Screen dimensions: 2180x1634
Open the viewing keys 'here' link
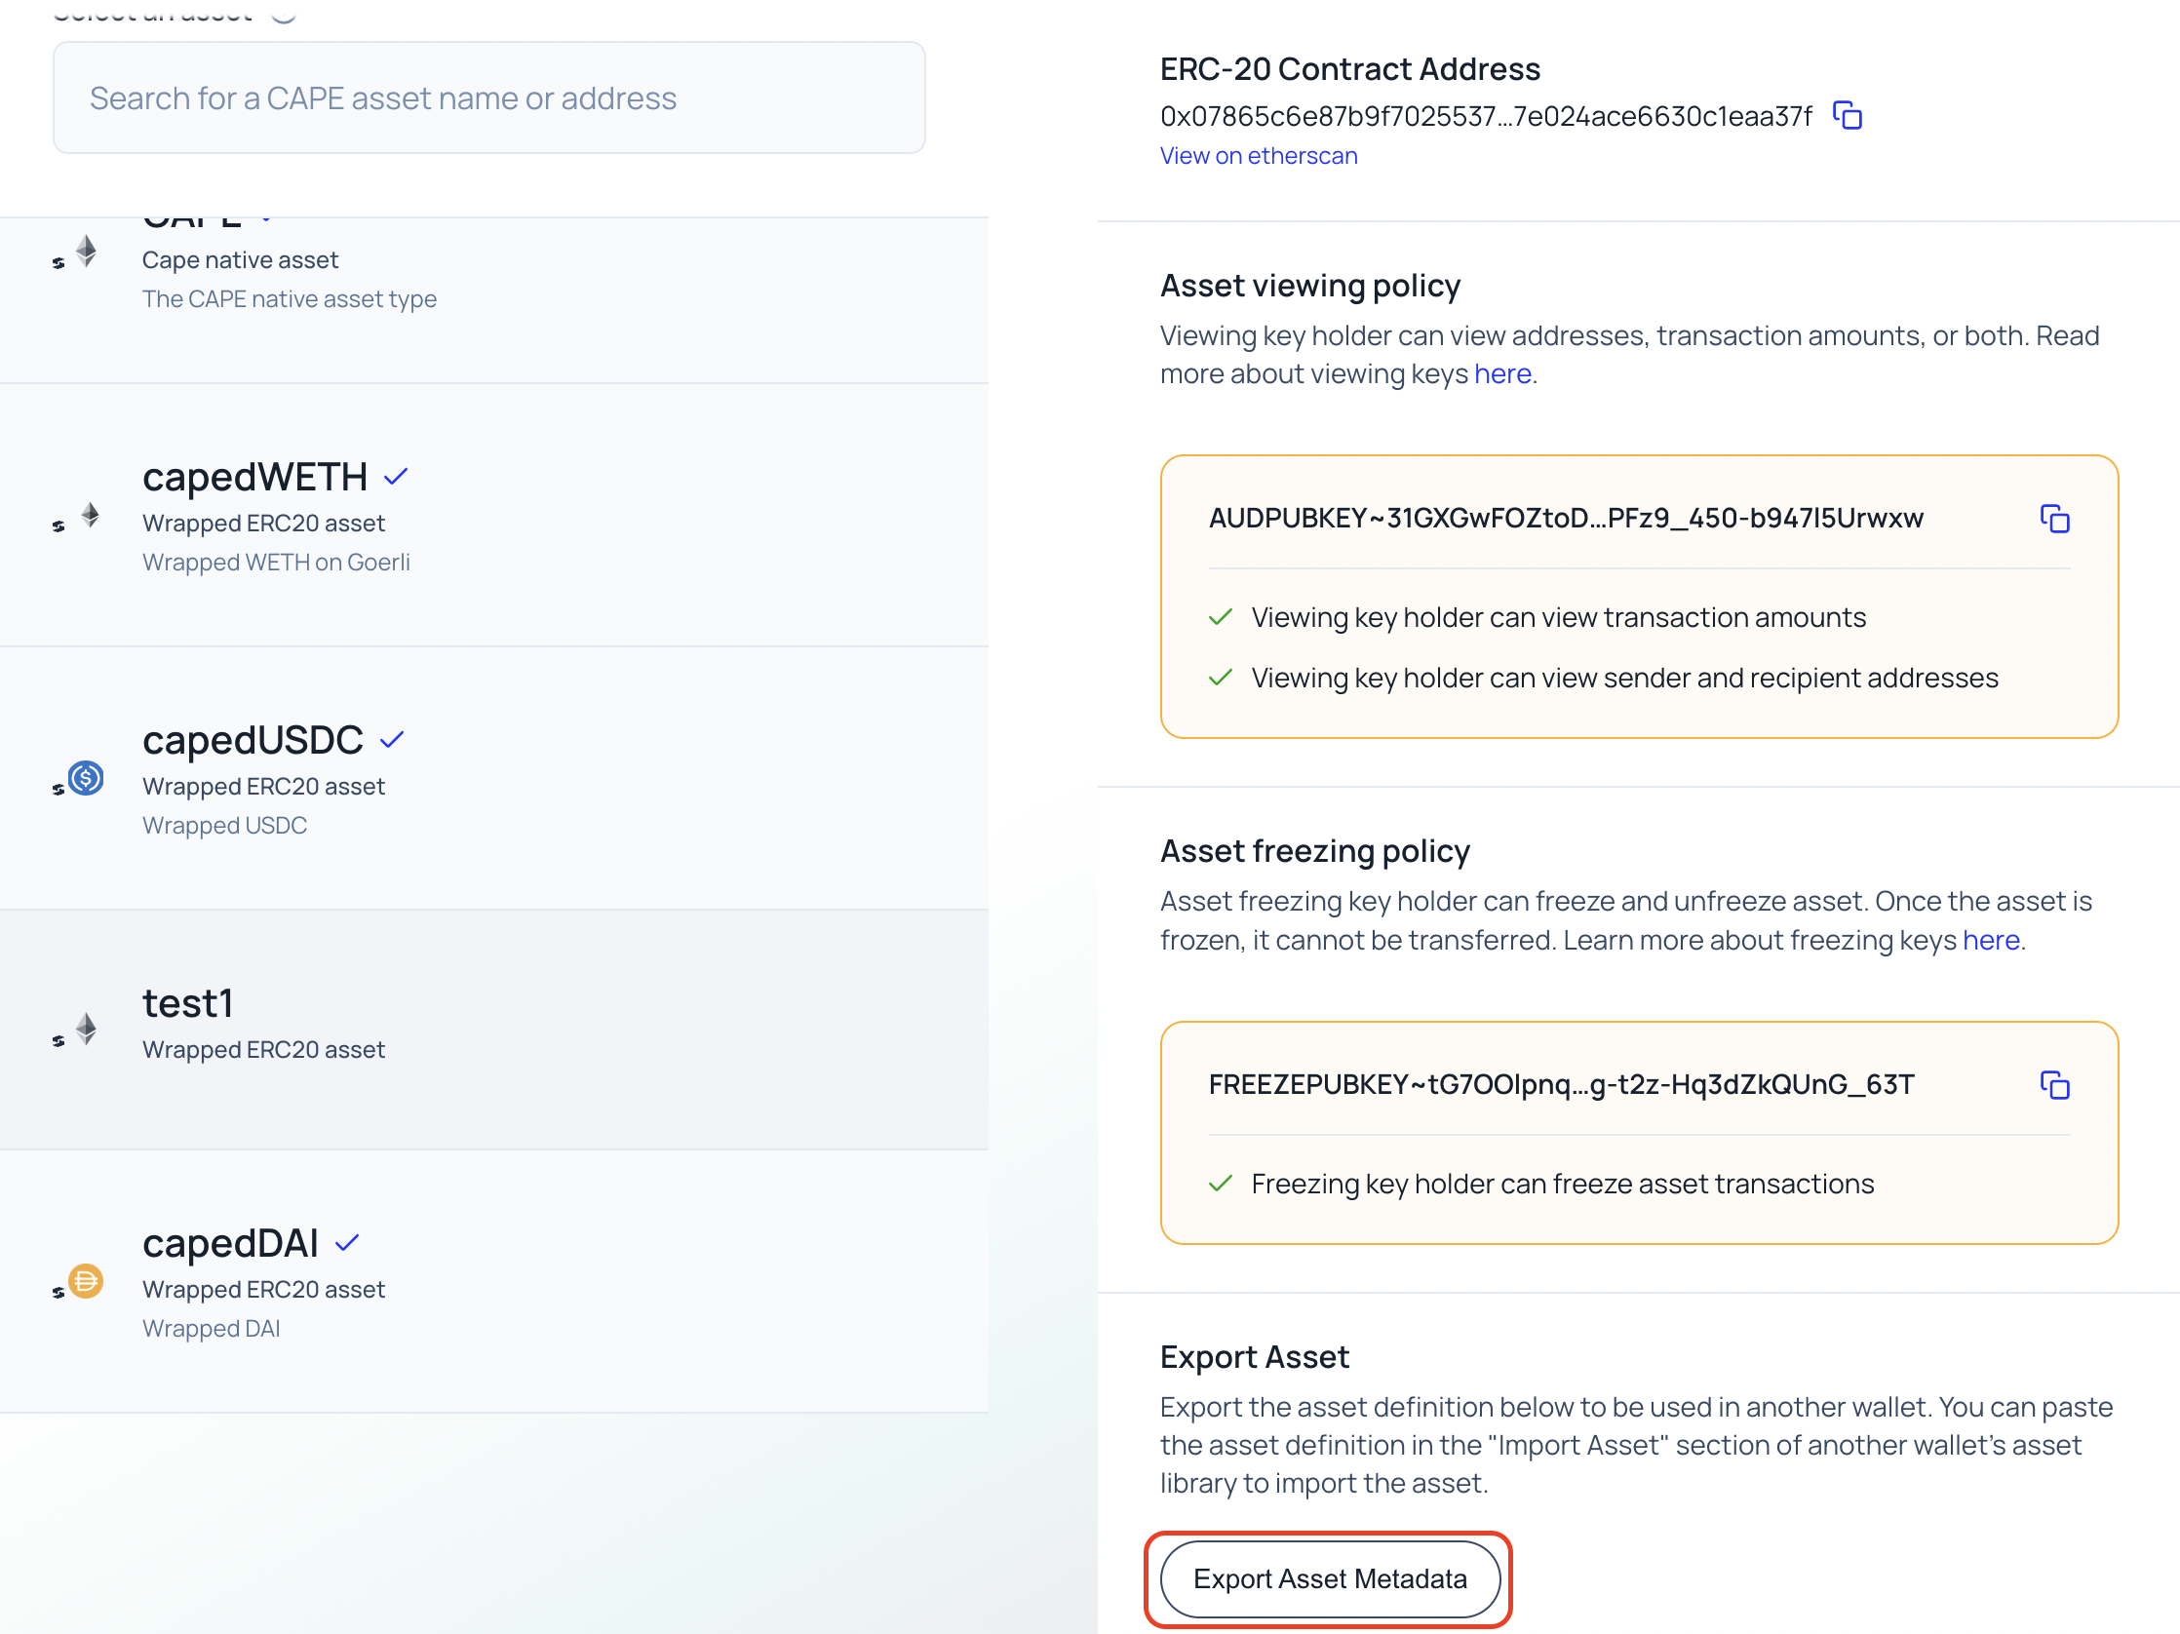[1502, 374]
